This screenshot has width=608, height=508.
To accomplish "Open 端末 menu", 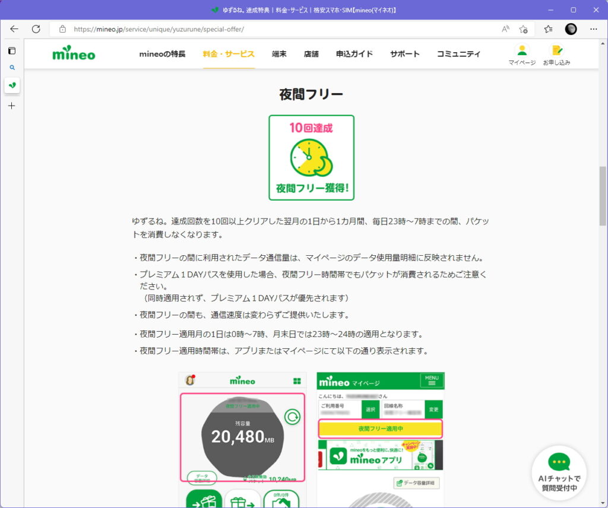I will (x=279, y=54).
